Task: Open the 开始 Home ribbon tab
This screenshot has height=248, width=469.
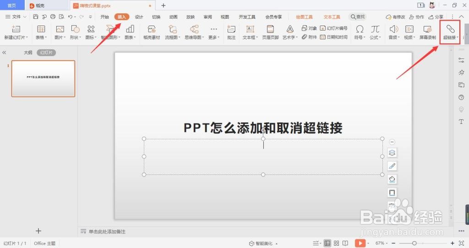Action: click(105, 17)
